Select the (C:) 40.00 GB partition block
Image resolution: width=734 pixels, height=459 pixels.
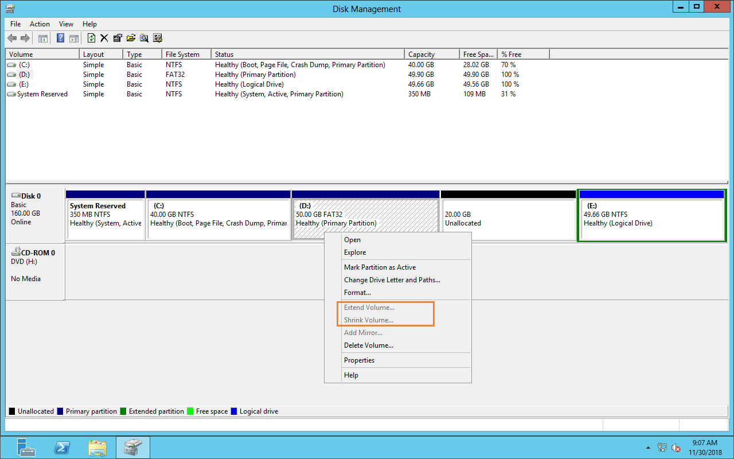(x=218, y=215)
